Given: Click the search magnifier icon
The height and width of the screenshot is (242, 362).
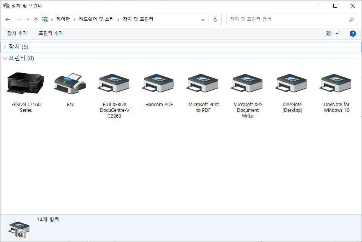Looking at the screenshot, I should (x=351, y=19).
